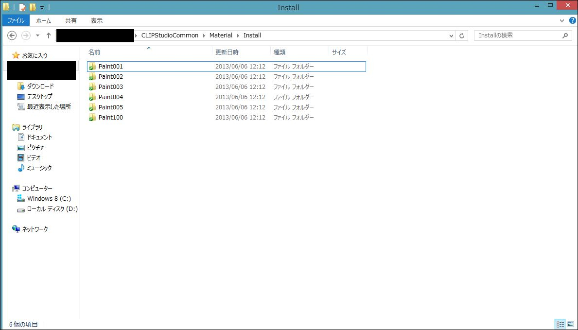Viewport: 578px width, 330px height.
Task: Switch to details view icon
Action: pyautogui.click(x=560, y=325)
